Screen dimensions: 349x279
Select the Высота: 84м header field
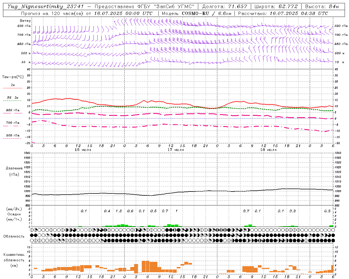pos(322,7)
